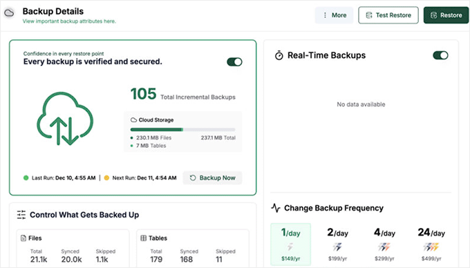Click the yellow Next Run status dot
The height and width of the screenshot is (268, 470).
click(106, 178)
